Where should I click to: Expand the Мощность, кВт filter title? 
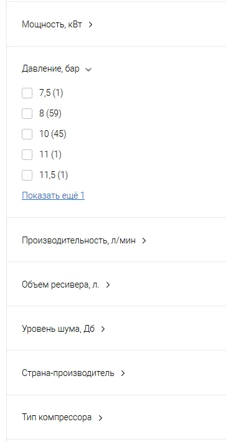tap(52, 24)
